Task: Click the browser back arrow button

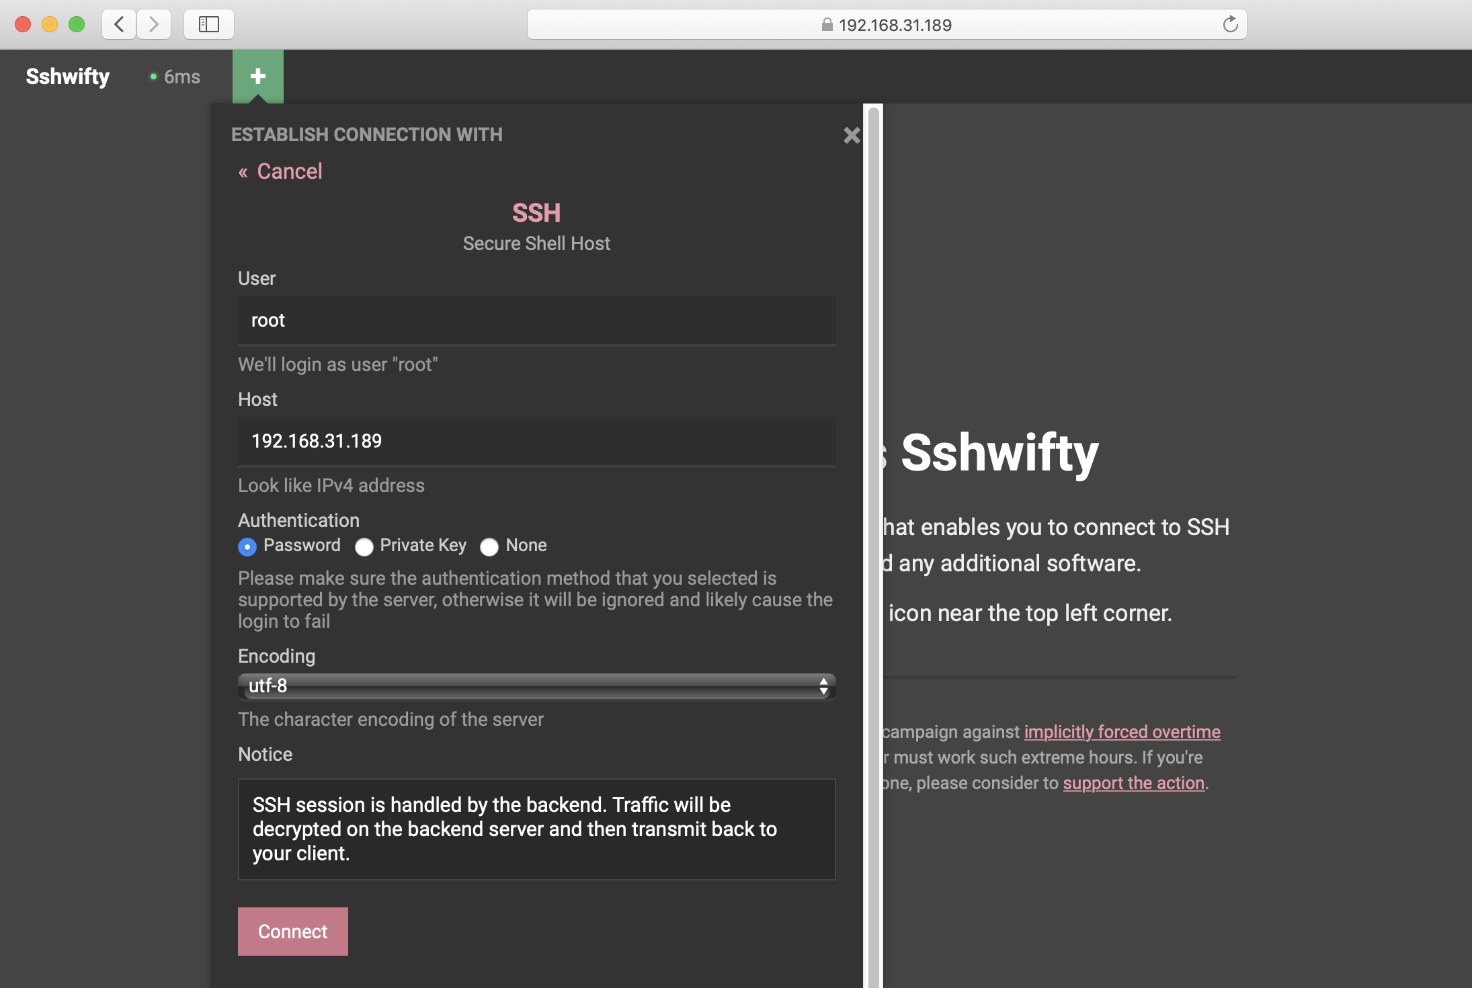Action: tap(119, 25)
